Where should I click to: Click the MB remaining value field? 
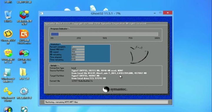pos(78,55)
